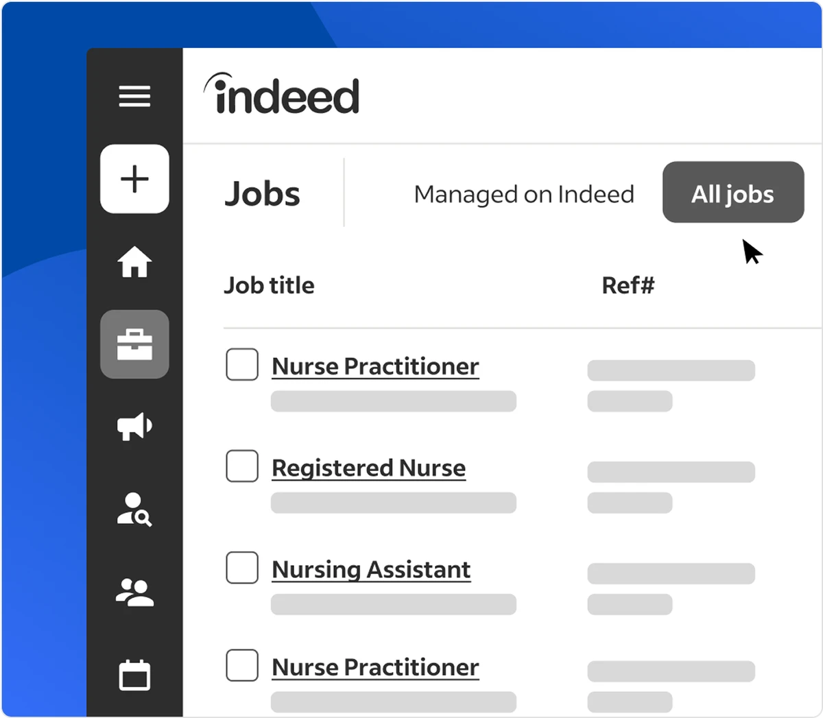Open the calendar interviews icon

click(x=134, y=675)
